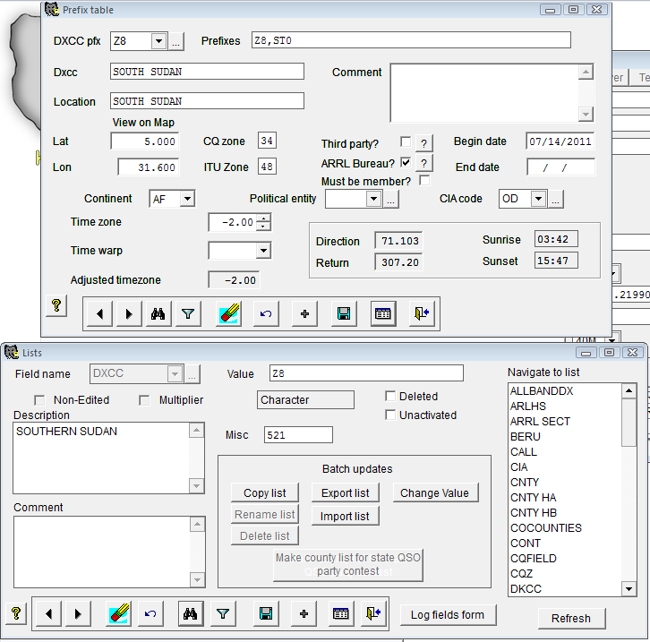Click scroll-down arrow of Prefix Comment box
This screenshot has width=650, height=642.
(586, 114)
